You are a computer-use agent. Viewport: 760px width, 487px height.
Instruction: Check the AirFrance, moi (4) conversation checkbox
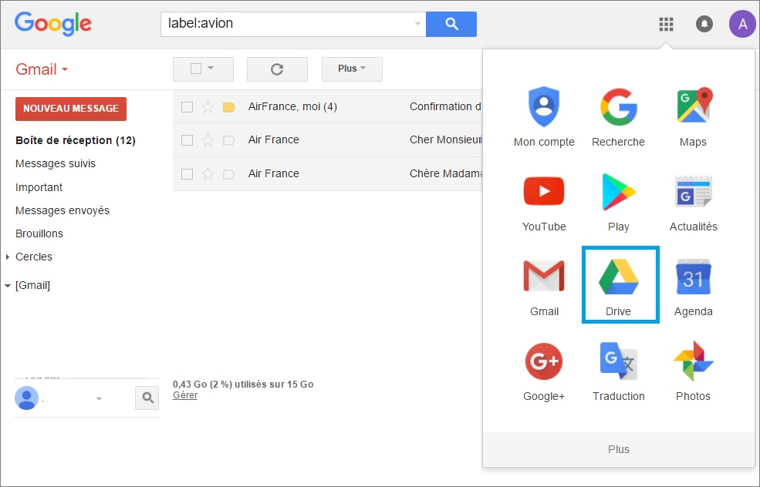pyautogui.click(x=187, y=107)
